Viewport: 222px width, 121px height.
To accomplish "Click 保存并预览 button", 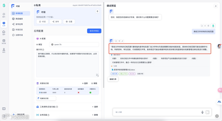I will point(94,31).
